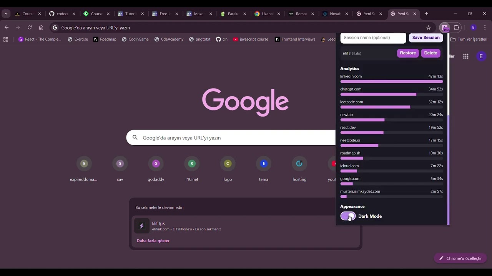Click the roadmap.sh analytics entry
The image size is (492, 276).
[x=391, y=155]
